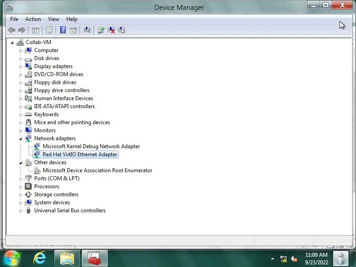356x267 pixels.
Task: Expand the IDE ATA/ATAPI controllers category
Action: click(20, 107)
